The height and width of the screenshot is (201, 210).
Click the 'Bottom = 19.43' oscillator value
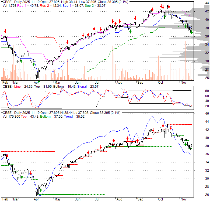point(64,87)
